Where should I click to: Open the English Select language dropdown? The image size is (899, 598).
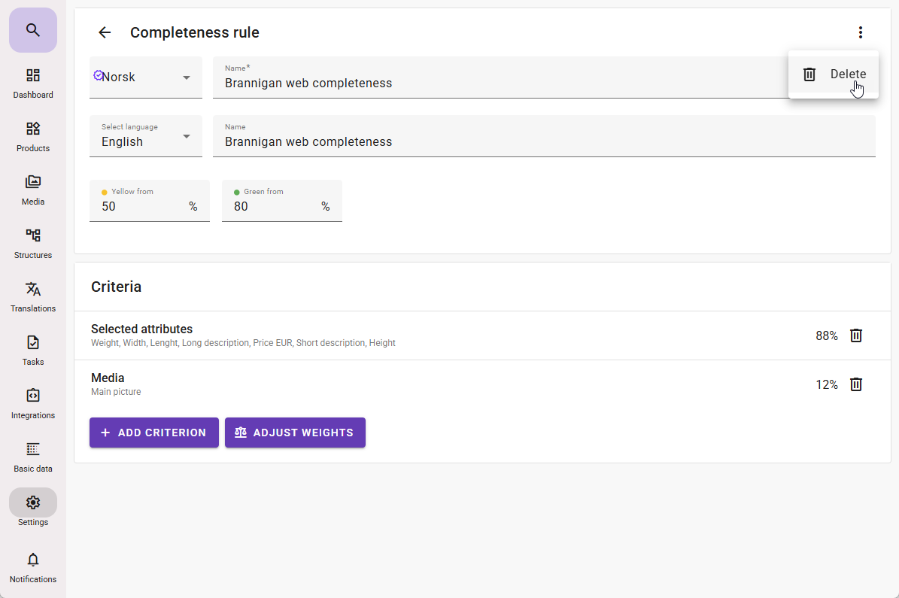146,136
